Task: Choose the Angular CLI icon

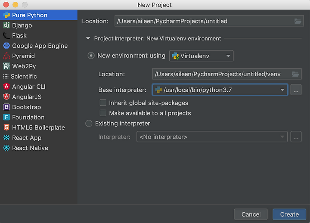Action: (6, 87)
